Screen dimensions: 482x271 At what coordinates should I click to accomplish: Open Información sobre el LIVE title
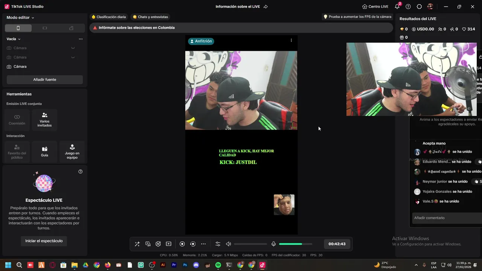pyautogui.click(x=238, y=7)
